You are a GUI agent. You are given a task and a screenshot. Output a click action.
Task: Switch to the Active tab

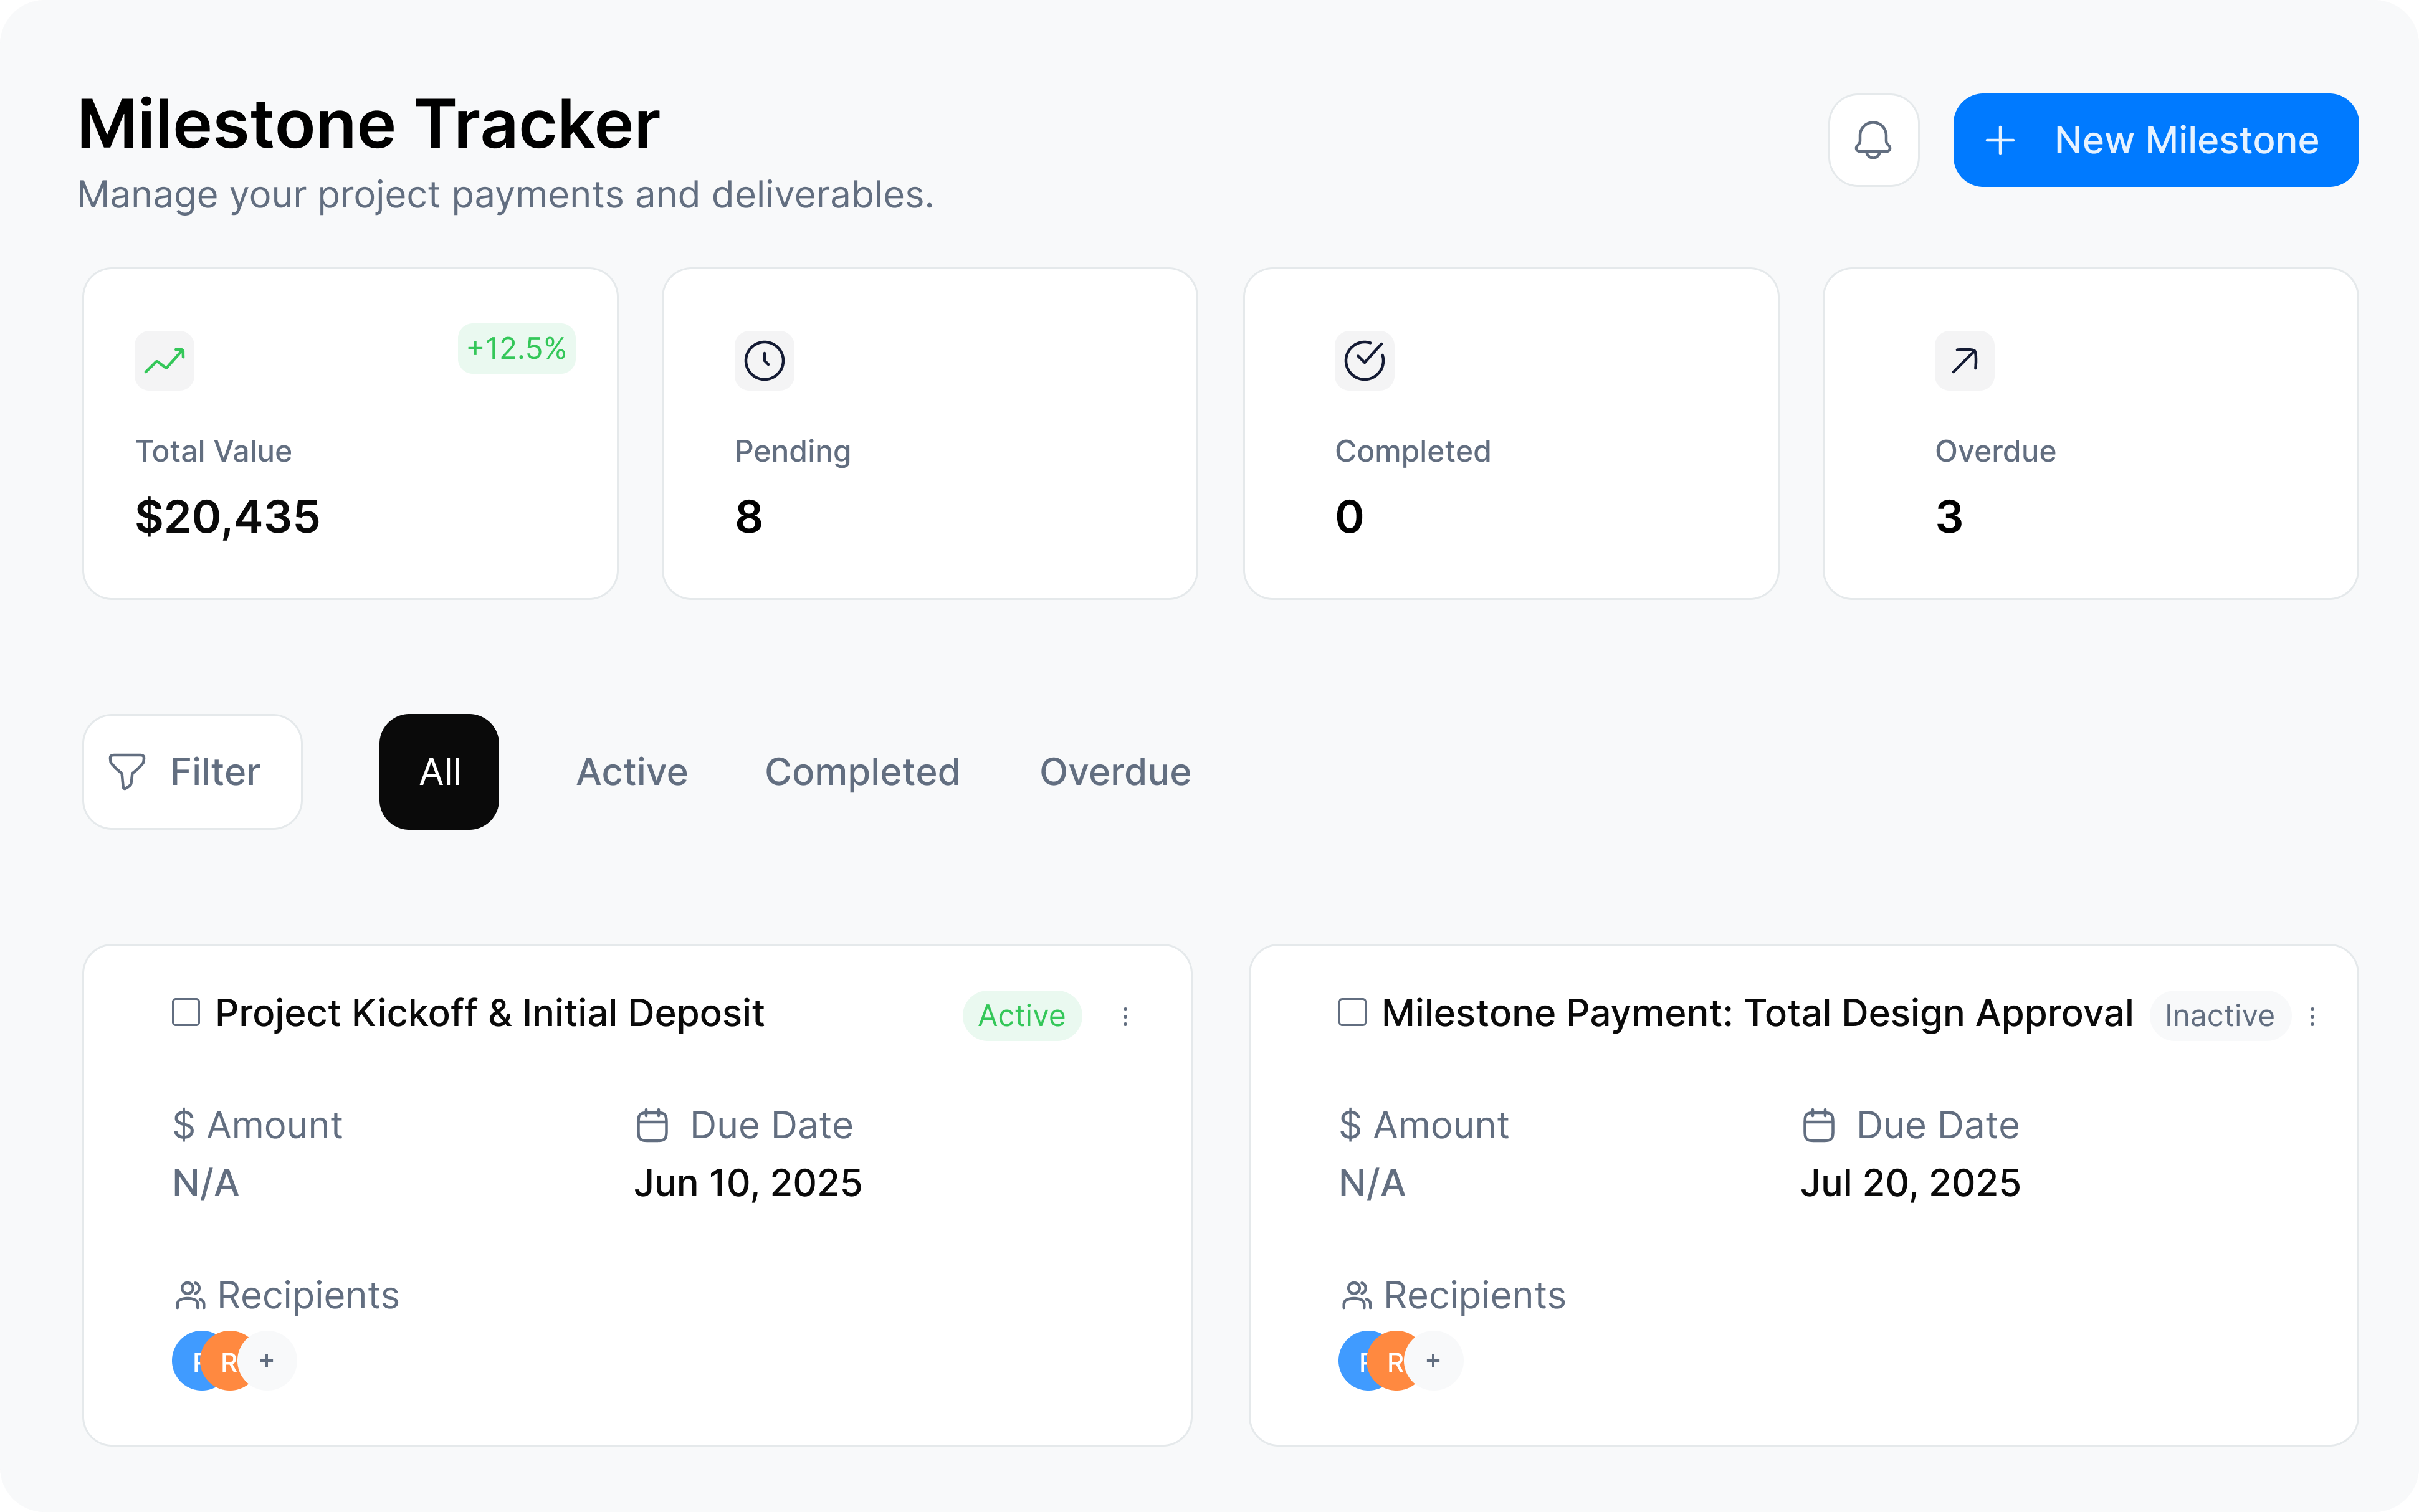pyautogui.click(x=632, y=771)
